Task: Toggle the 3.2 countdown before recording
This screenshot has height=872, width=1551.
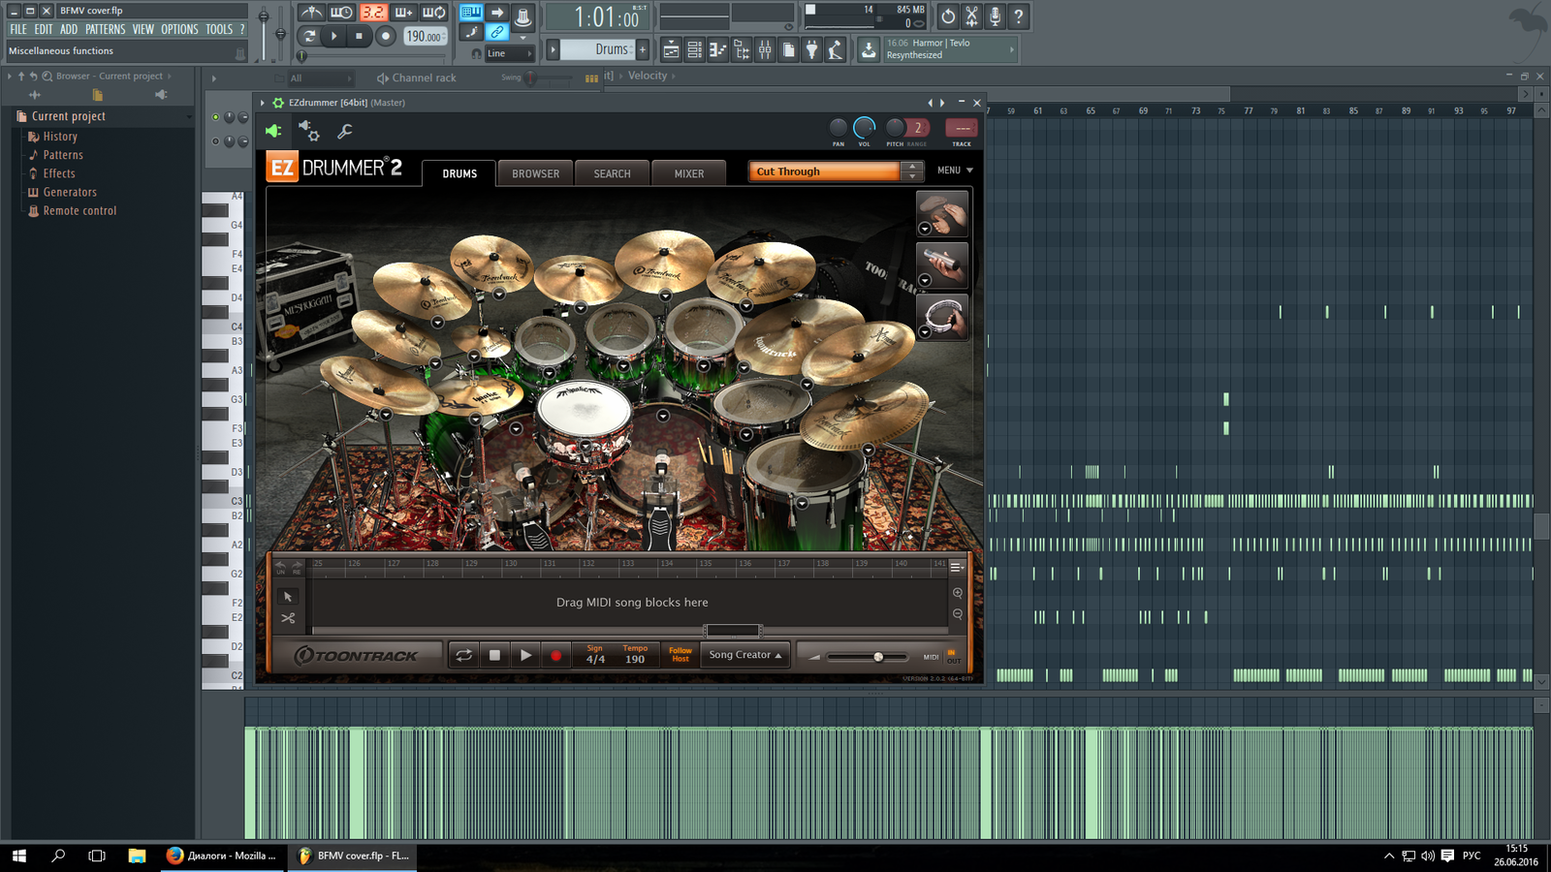Action: pyautogui.click(x=372, y=13)
